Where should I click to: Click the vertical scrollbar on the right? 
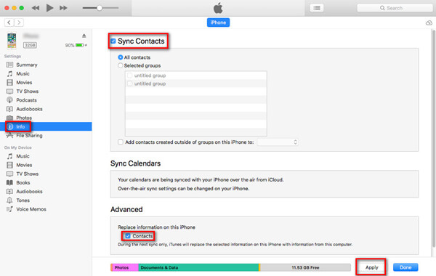point(434,139)
